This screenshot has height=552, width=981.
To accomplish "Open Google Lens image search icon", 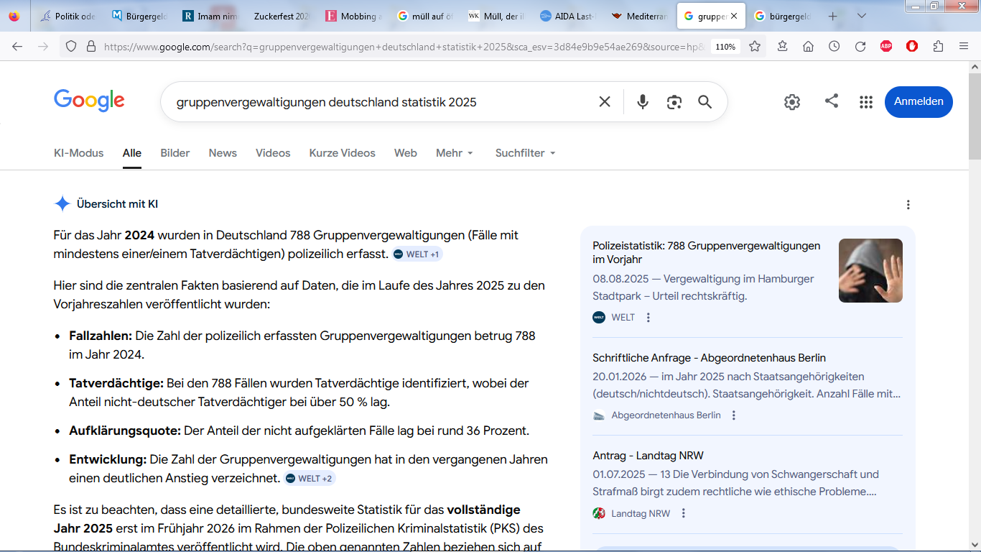I will (x=674, y=102).
